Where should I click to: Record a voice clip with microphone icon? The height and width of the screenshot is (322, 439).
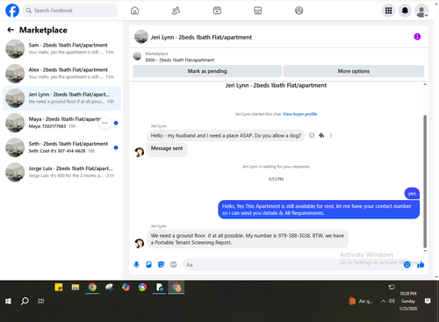pyautogui.click(x=136, y=265)
